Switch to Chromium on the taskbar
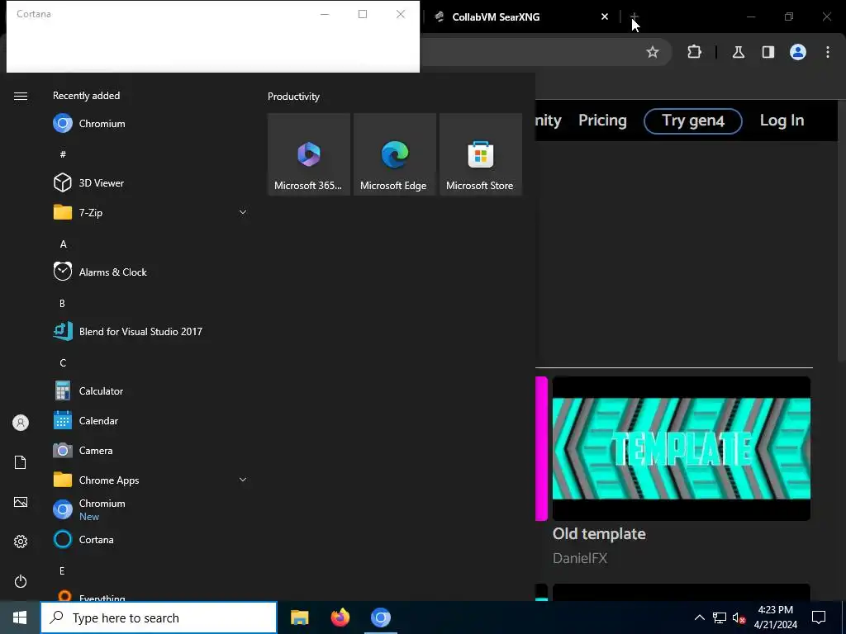The image size is (846, 634). click(380, 617)
